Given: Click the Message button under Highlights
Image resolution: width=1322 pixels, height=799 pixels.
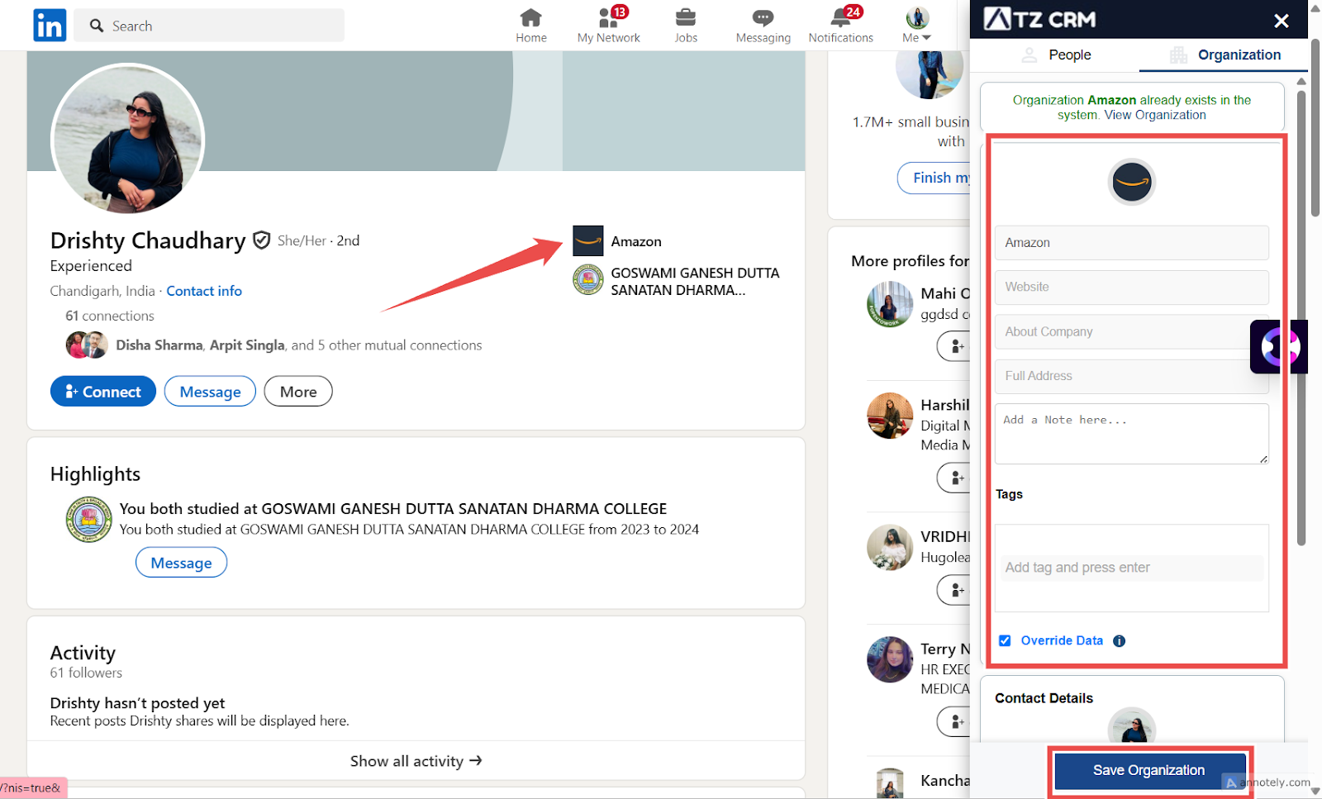Looking at the screenshot, I should tap(181, 563).
